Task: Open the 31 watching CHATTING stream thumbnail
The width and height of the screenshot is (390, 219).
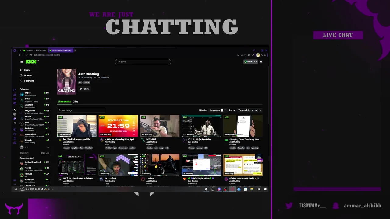Action: pos(77,165)
